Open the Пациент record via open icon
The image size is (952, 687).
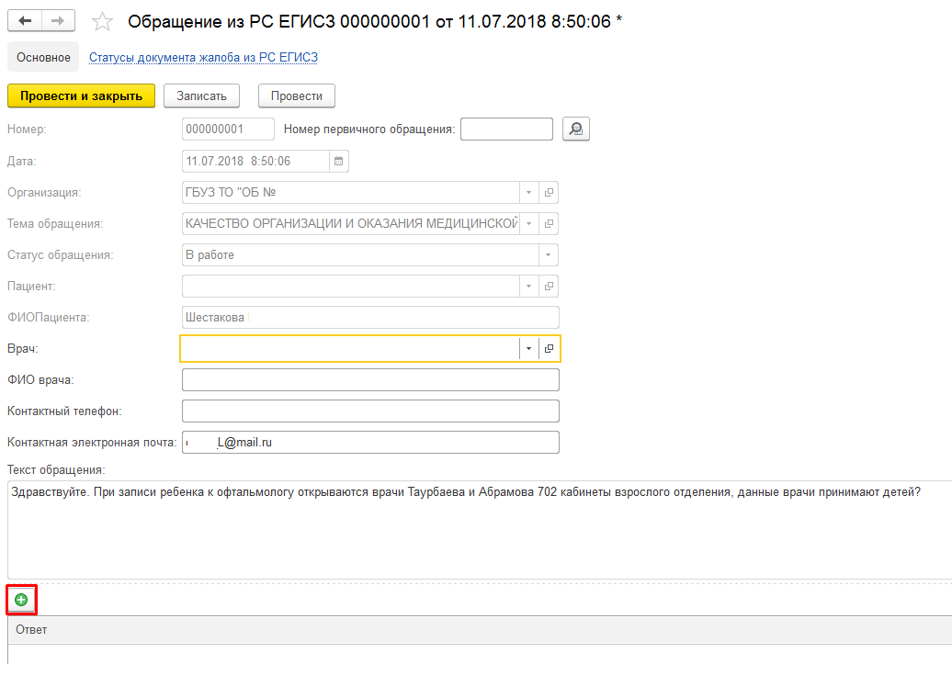coord(549,287)
